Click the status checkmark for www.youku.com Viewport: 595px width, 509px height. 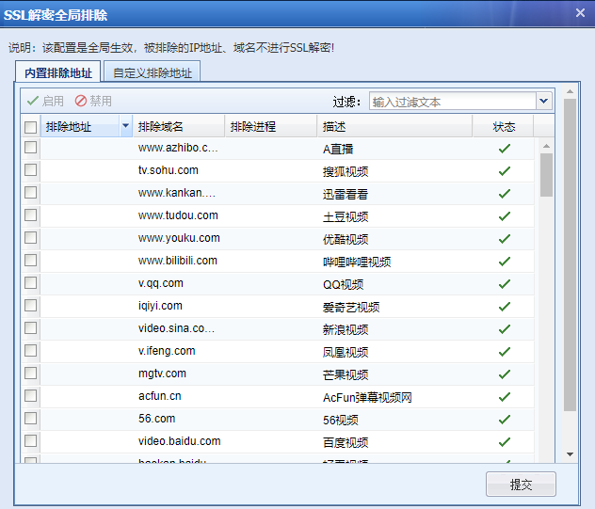pyautogui.click(x=504, y=239)
